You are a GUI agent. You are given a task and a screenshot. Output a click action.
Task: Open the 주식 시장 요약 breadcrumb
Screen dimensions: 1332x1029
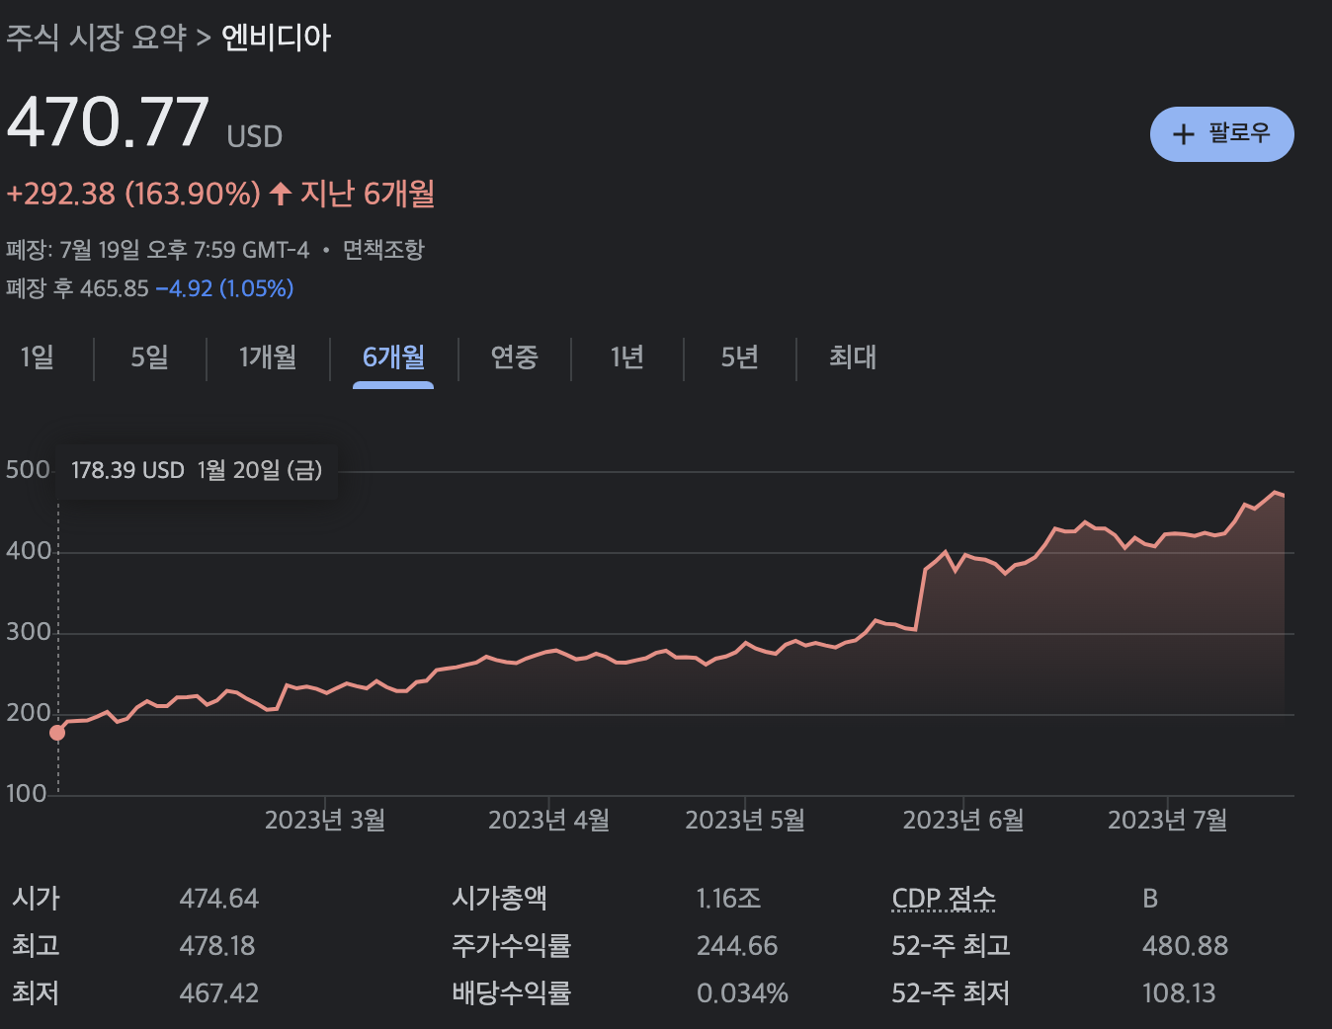[x=97, y=38]
